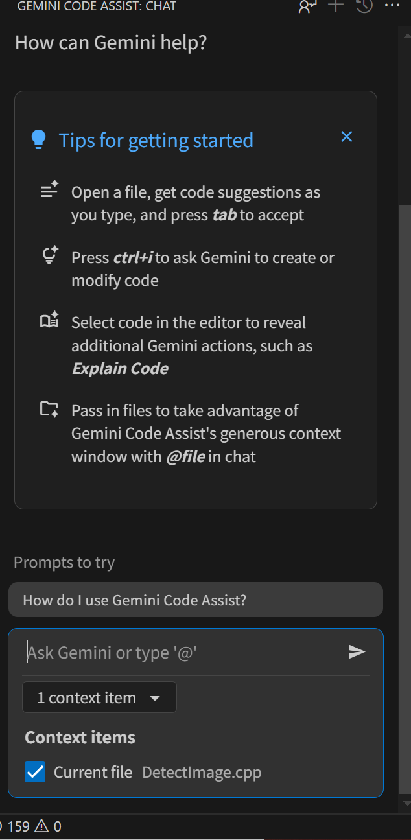411x840 pixels.
Task: Start a new chat with the plus icon
Action: point(336,6)
